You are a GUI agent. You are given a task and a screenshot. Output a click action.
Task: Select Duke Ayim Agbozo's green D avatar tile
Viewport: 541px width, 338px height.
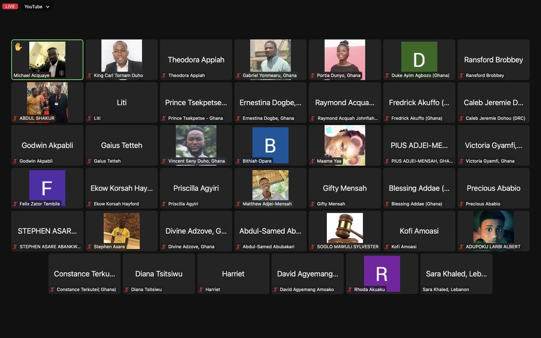point(419,56)
